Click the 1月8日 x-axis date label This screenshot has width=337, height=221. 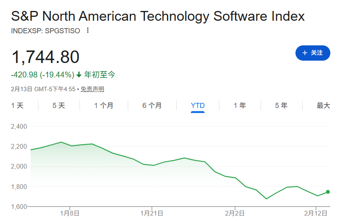click(70, 214)
